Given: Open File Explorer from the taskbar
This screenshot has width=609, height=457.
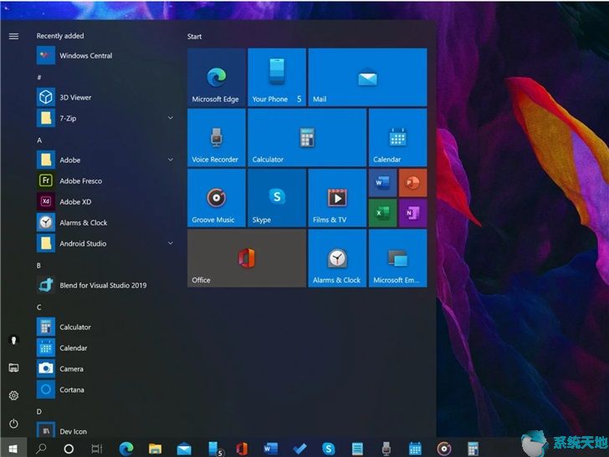Looking at the screenshot, I should click(x=155, y=449).
